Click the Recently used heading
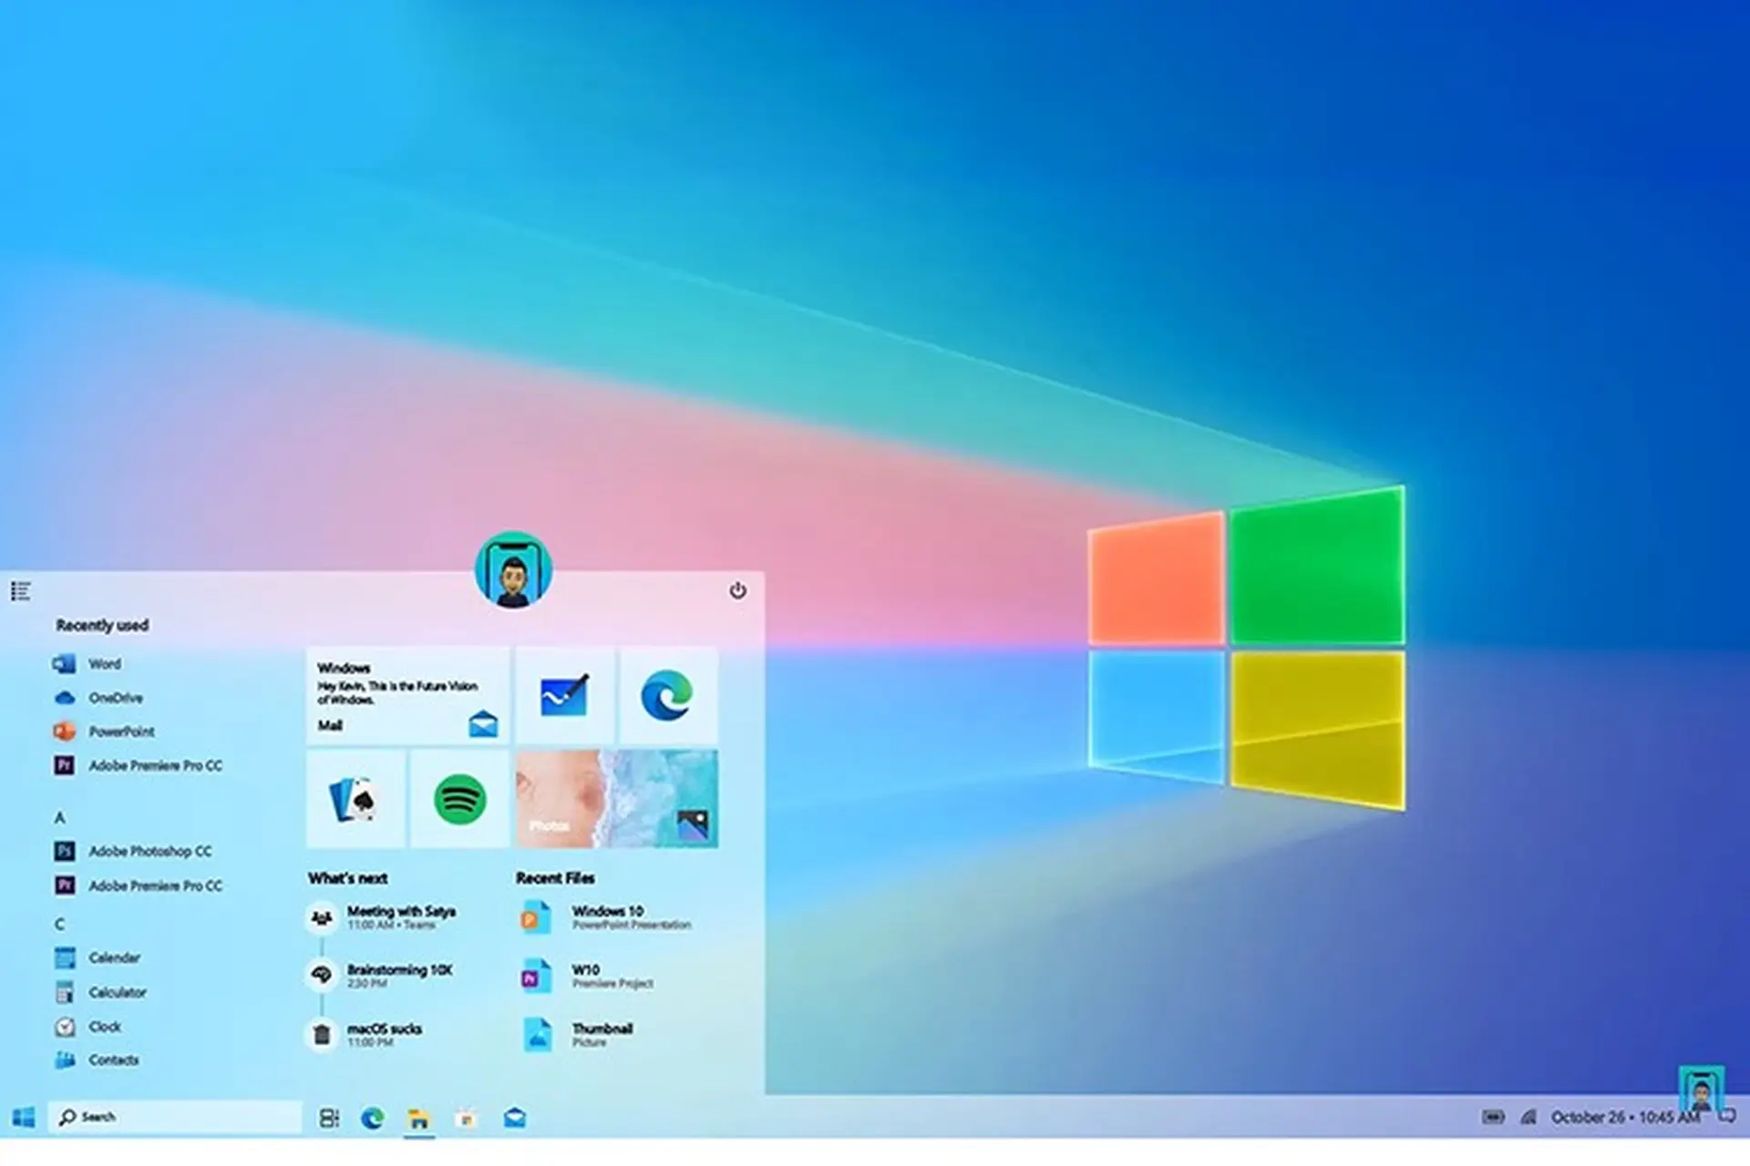 pyautogui.click(x=102, y=625)
